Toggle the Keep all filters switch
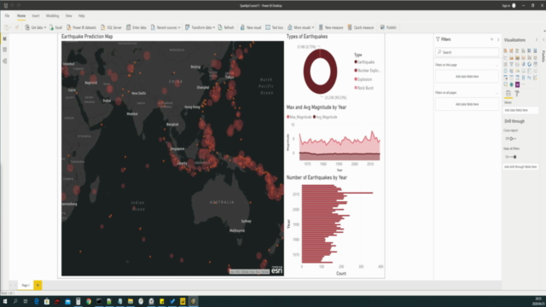This screenshot has width=546, height=307. [513, 157]
